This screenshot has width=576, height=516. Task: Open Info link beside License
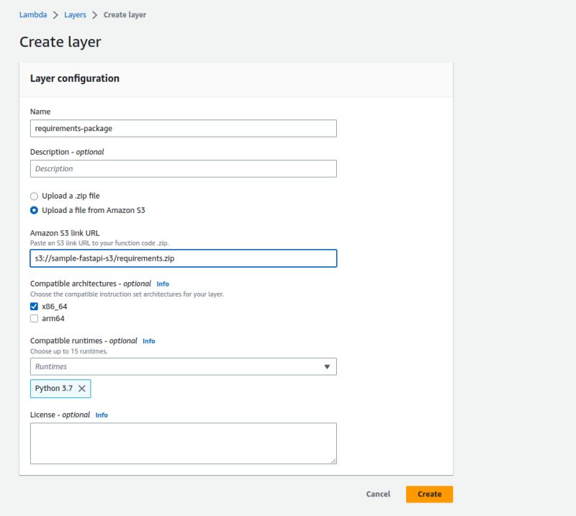pyautogui.click(x=102, y=415)
